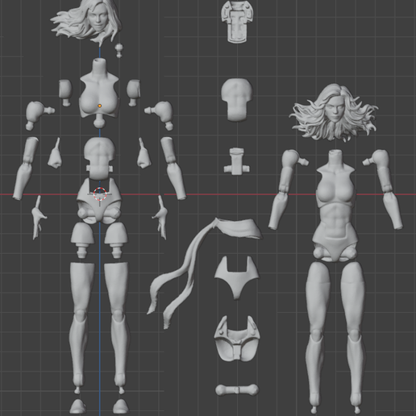Select the back armor plate at top center
The height and width of the screenshot is (416, 416).
(x=237, y=22)
